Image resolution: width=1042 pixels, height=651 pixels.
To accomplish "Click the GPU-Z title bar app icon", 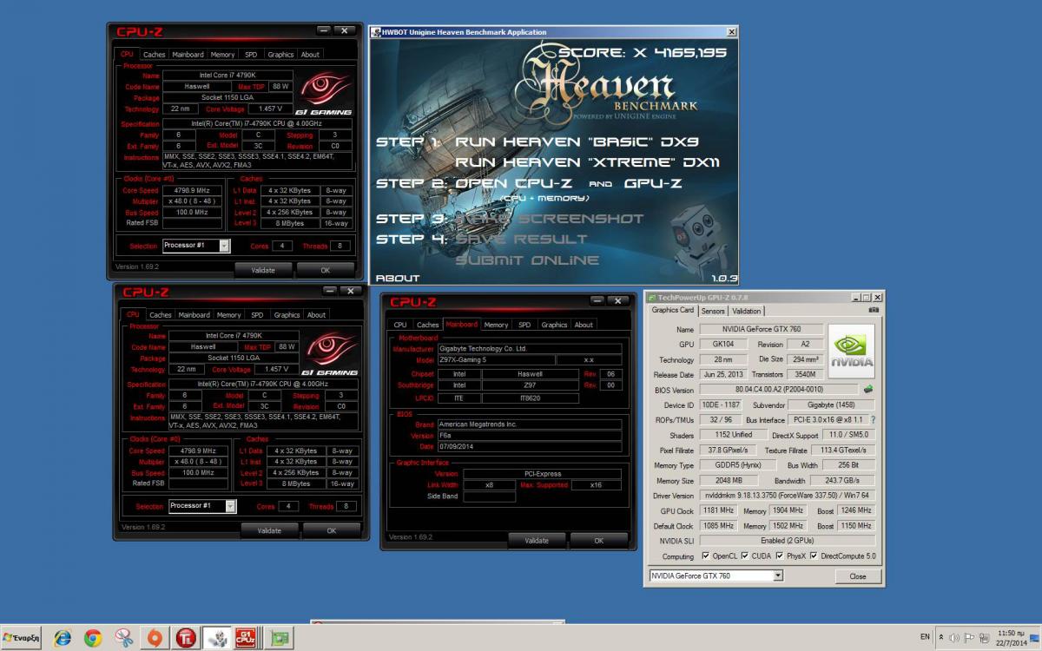I will click(x=651, y=297).
